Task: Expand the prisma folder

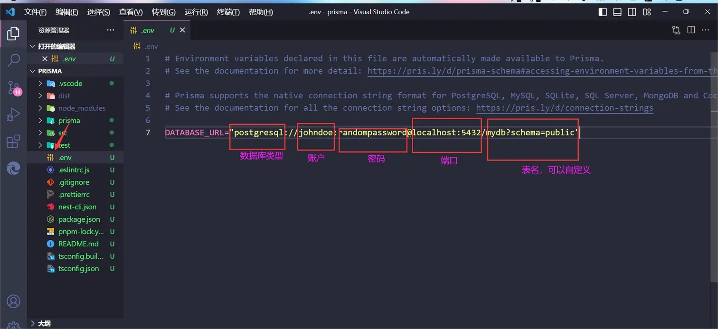Action: click(x=69, y=121)
